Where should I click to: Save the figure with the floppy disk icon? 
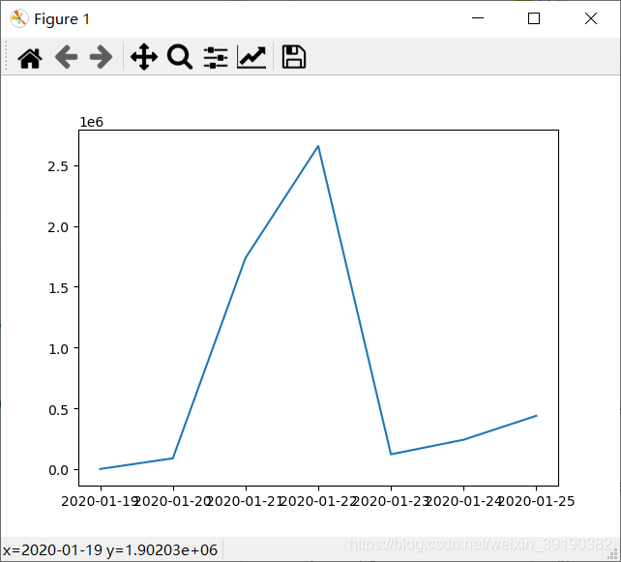point(293,57)
